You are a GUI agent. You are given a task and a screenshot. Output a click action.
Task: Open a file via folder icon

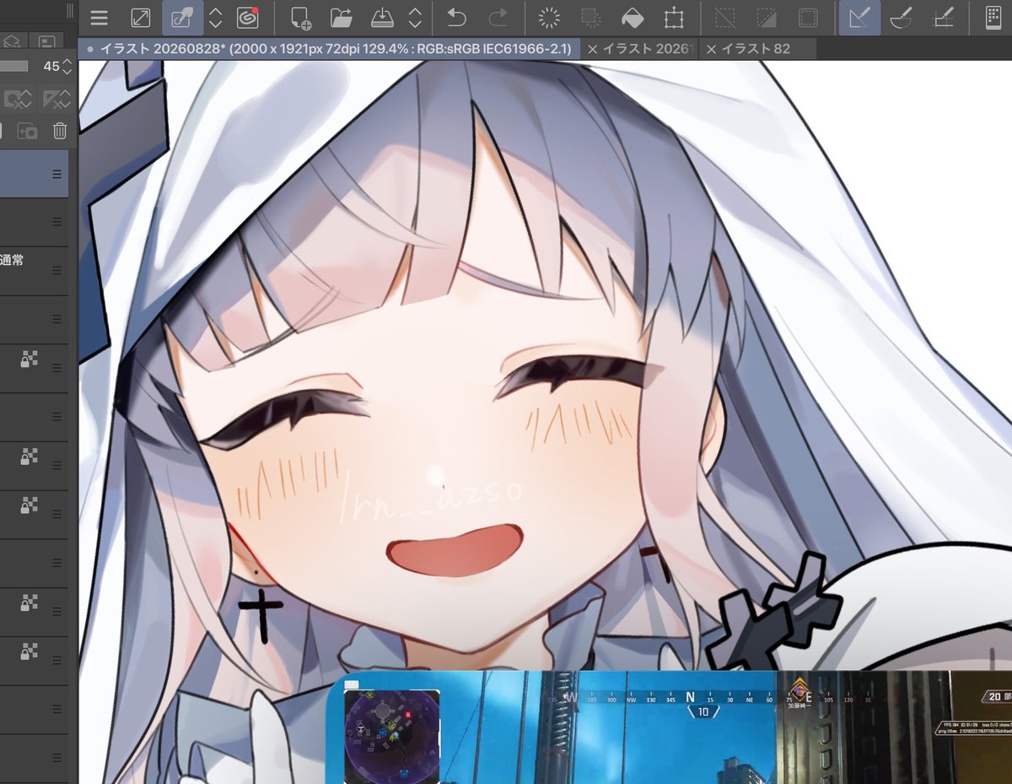click(x=341, y=18)
